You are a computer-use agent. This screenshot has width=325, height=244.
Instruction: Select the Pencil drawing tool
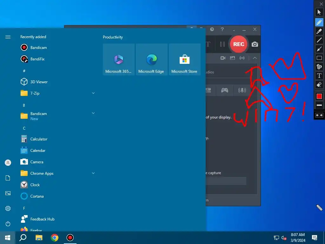click(x=319, y=22)
